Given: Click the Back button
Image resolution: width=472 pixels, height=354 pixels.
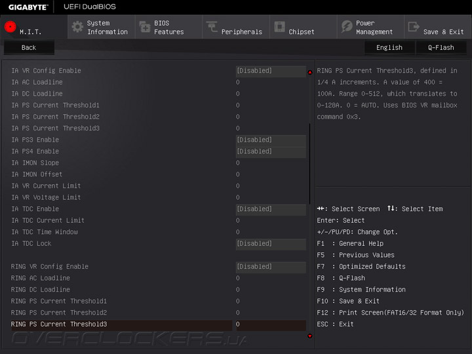Looking at the screenshot, I should point(29,48).
